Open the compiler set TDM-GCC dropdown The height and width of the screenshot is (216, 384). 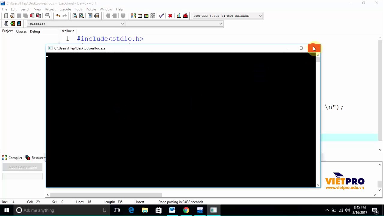click(x=227, y=16)
